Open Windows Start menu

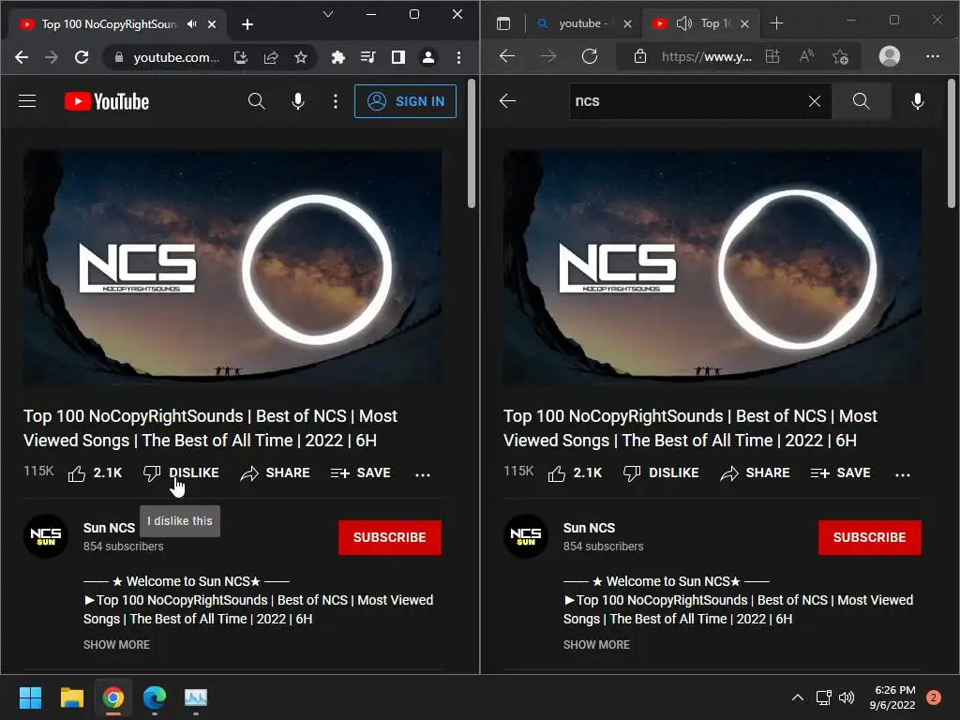pos(30,697)
